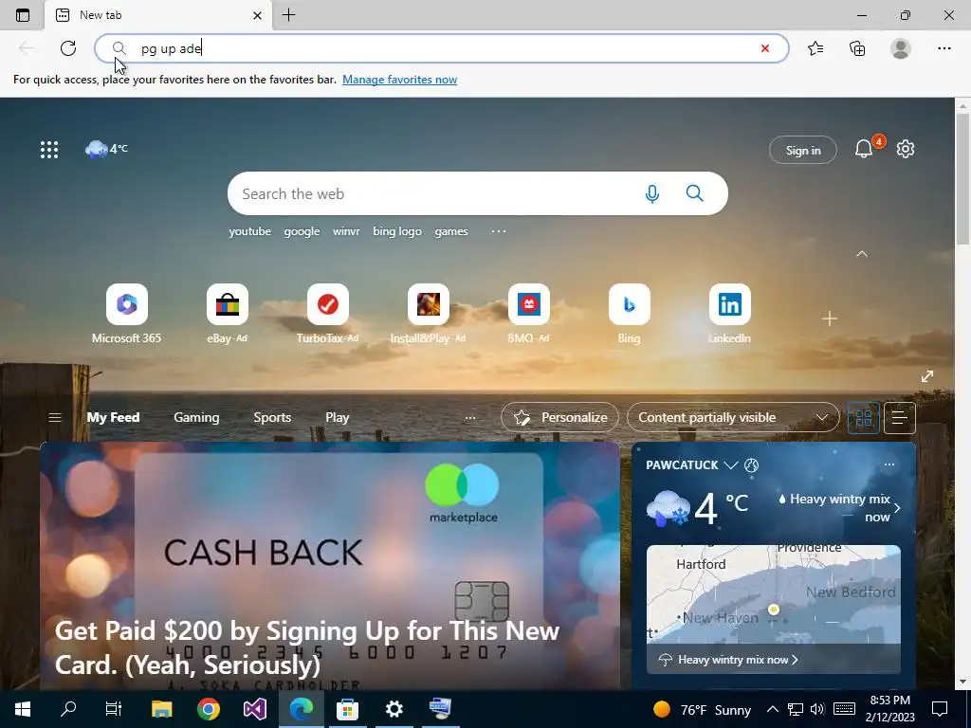This screenshot has width=971, height=728.
Task: Click the magnifier search icon in web search box
Action: point(695,193)
